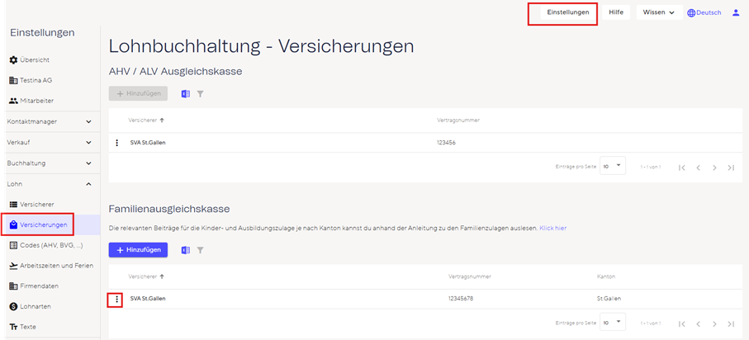
Task: Click the Excel export icon under Familienausgleichskasse
Action: (x=185, y=249)
